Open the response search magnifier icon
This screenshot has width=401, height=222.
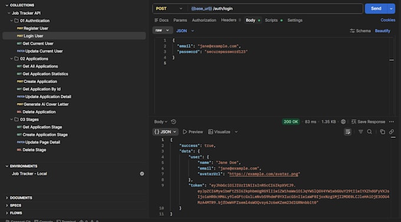(370, 132)
